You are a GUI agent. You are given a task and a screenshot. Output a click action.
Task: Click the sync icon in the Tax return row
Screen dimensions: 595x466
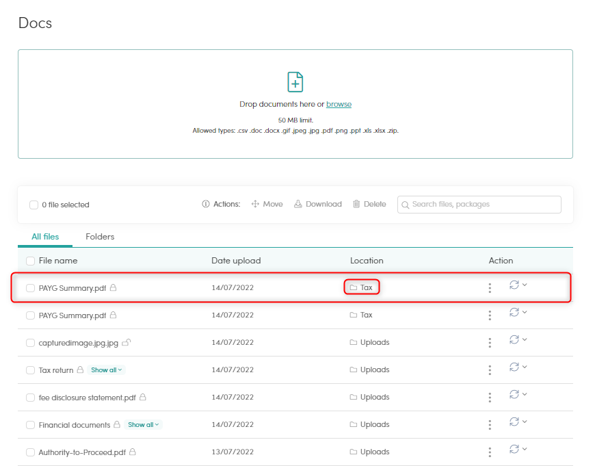(514, 367)
